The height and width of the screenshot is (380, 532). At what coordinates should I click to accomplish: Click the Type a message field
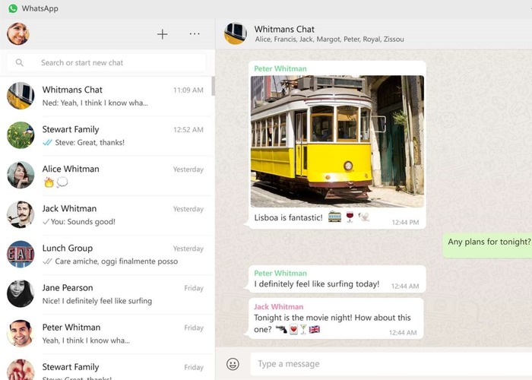[x=391, y=364]
